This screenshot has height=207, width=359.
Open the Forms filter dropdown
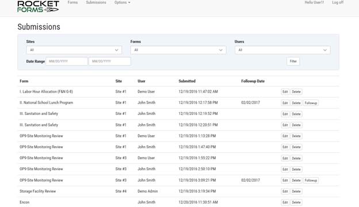(x=178, y=50)
